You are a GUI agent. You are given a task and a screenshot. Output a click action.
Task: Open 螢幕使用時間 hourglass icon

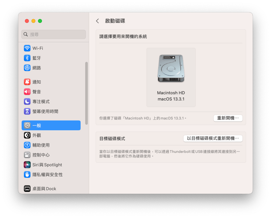[27, 111]
